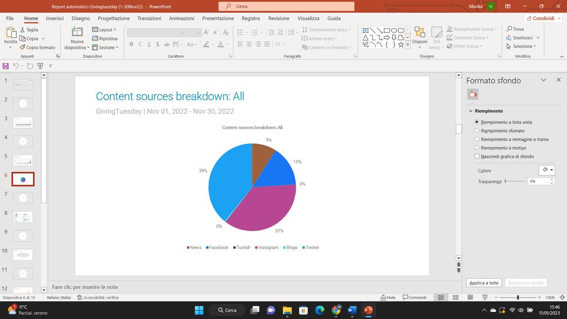Click the save icon in quick access toolbar
Screen dimensions: 567x319
(5, 66)
